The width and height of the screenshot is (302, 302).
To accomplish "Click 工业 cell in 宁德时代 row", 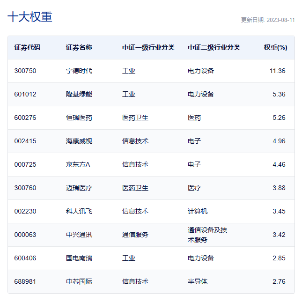I will click(129, 71).
